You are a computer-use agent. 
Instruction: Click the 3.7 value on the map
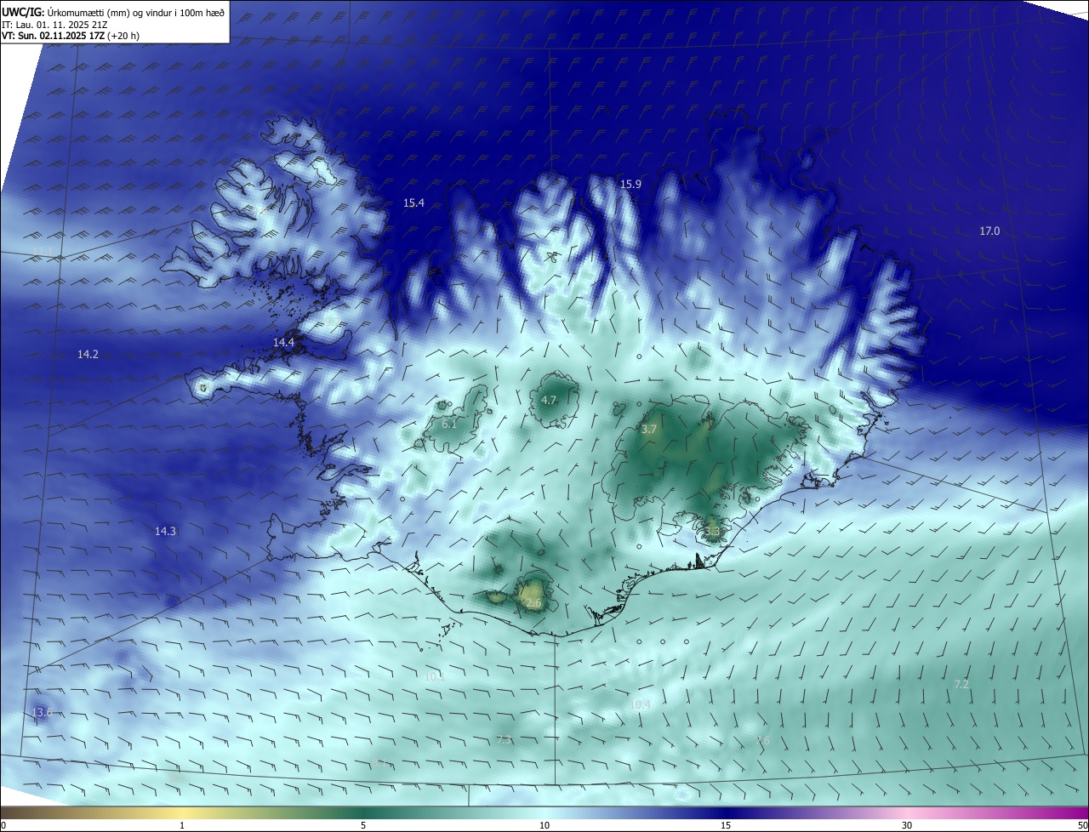649,430
